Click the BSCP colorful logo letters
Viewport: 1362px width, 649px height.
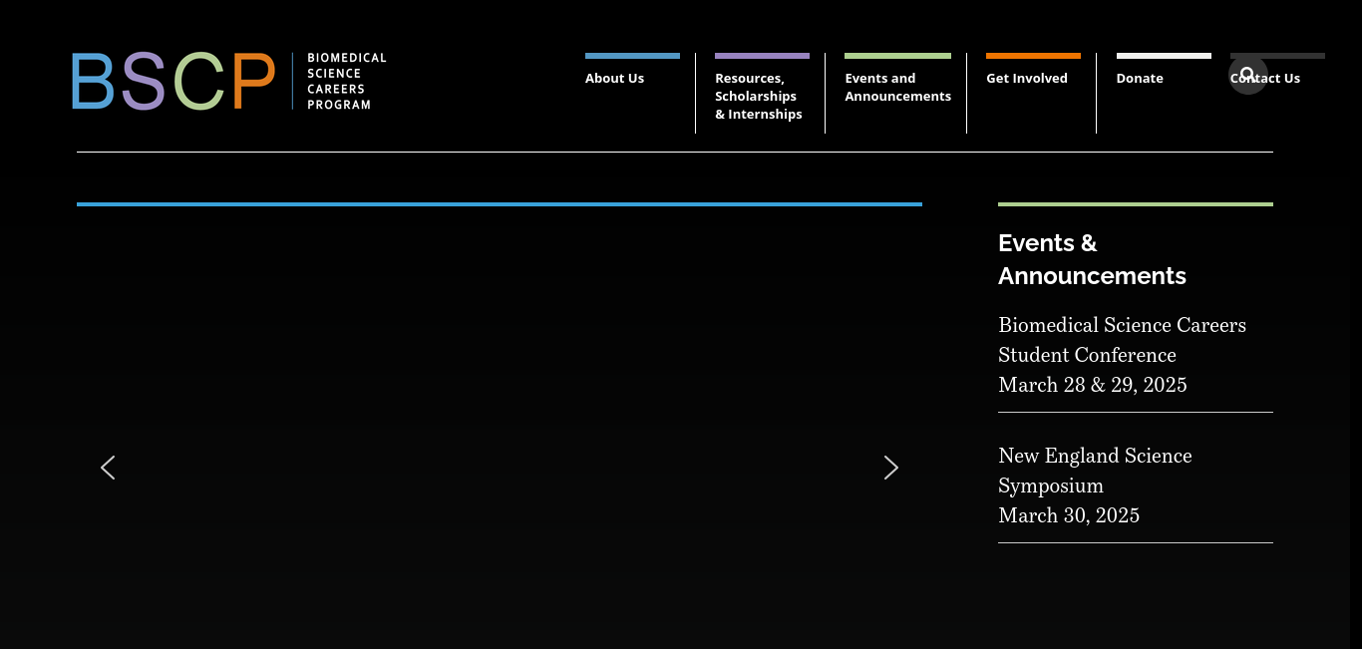pyautogui.click(x=172, y=81)
